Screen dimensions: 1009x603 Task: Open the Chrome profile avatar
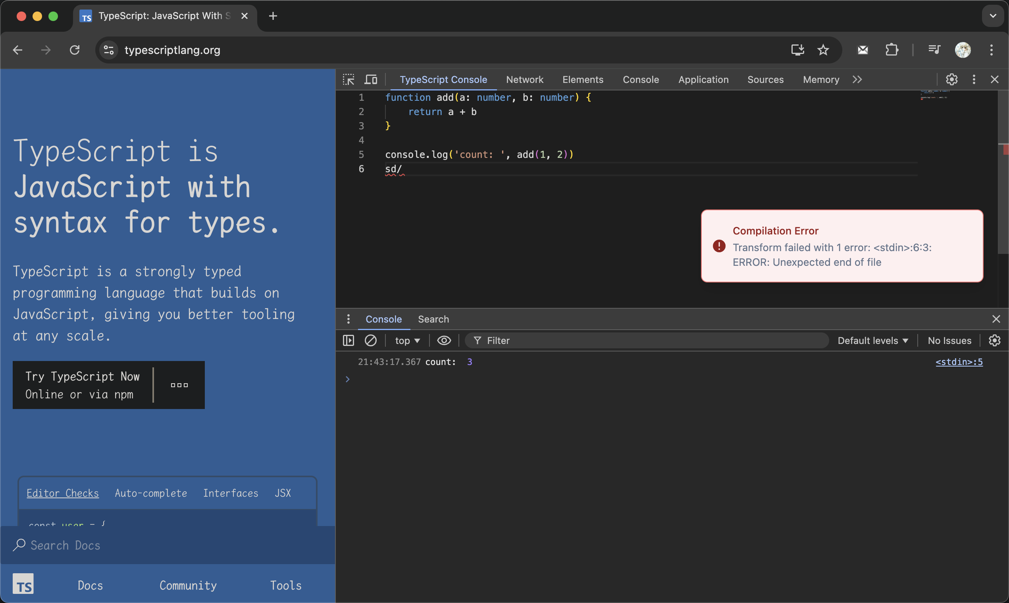963,50
